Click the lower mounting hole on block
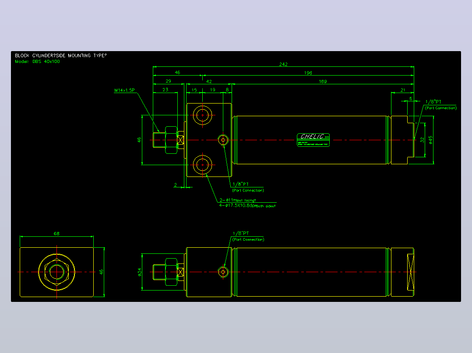This screenshot has height=353, width=472. pyautogui.click(x=203, y=165)
